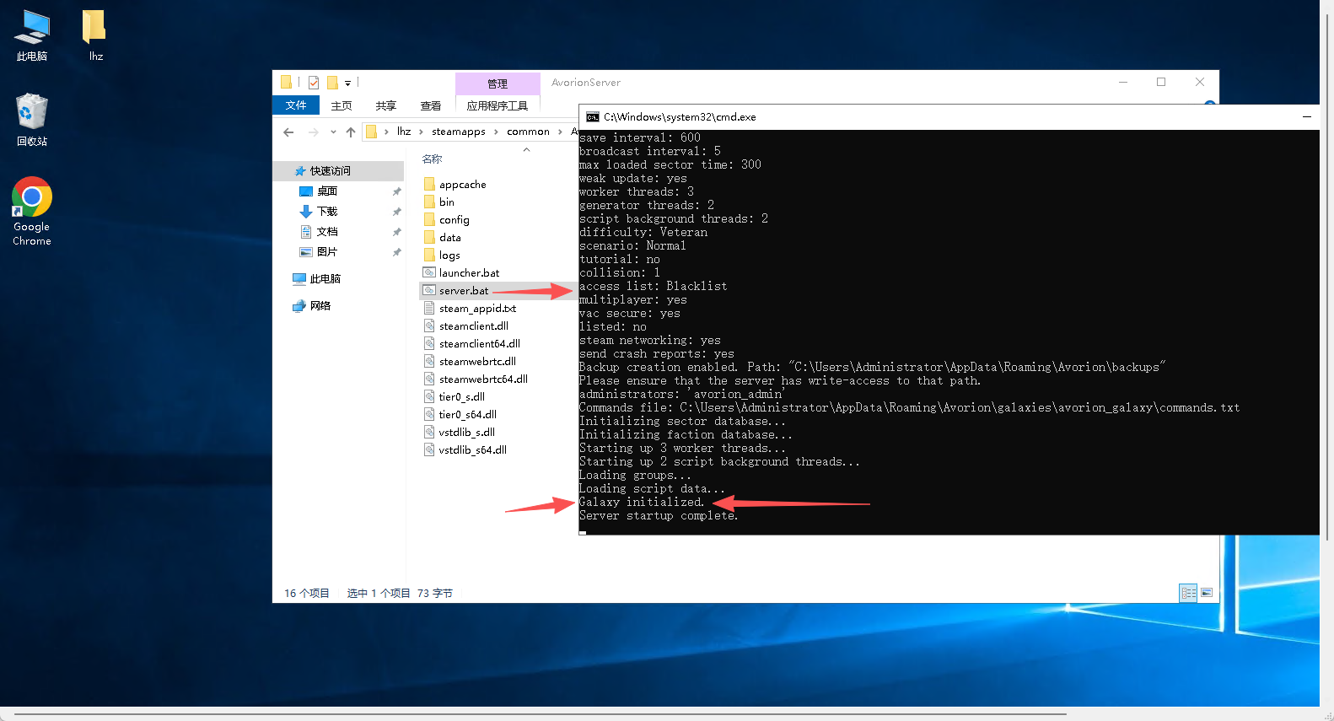1334x721 pixels.
Task: Switch to large icons view
Action: pos(1207,593)
